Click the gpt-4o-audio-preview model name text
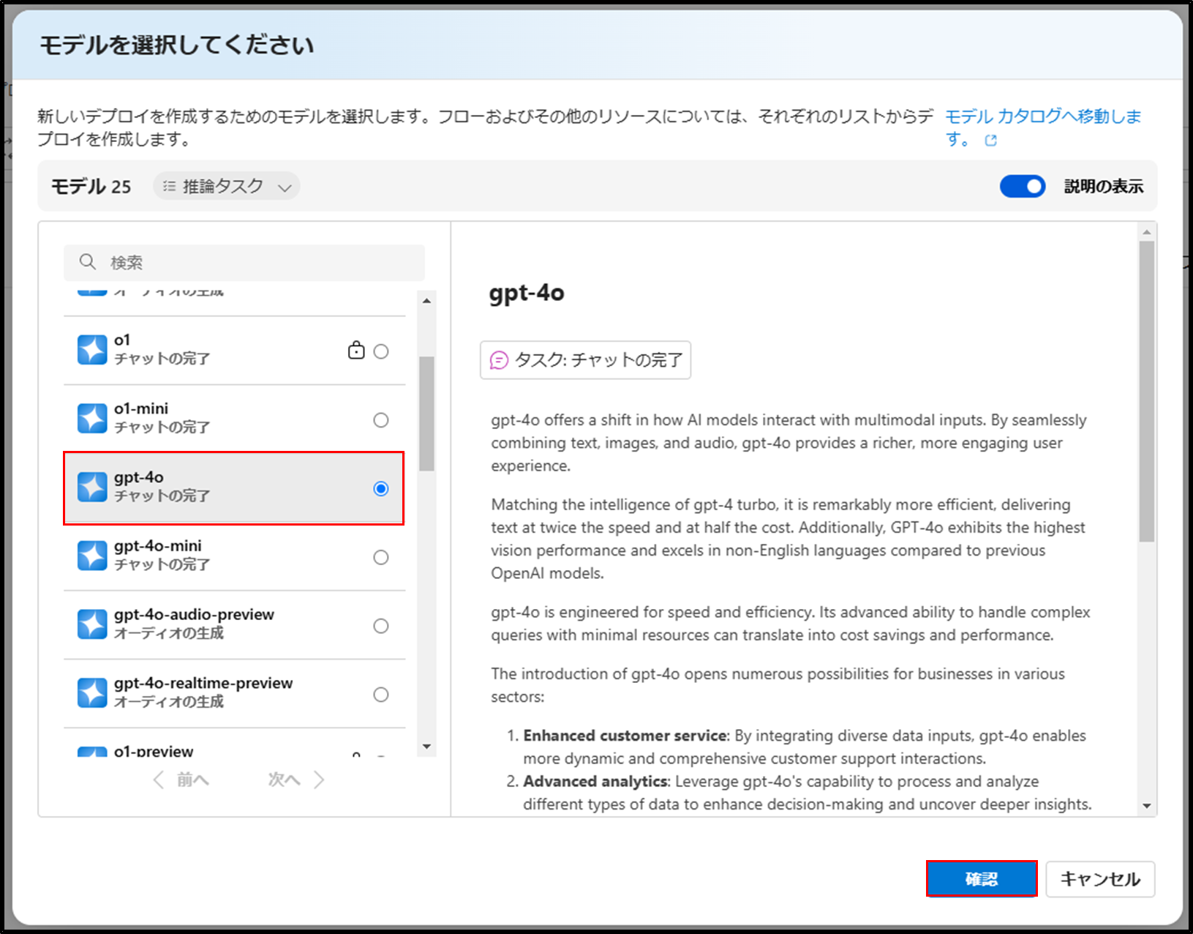This screenshot has height=934, width=1193. [195, 615]
